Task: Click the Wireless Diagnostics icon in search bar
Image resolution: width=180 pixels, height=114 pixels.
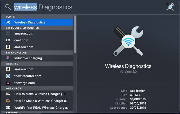Action: click(170, 7)
